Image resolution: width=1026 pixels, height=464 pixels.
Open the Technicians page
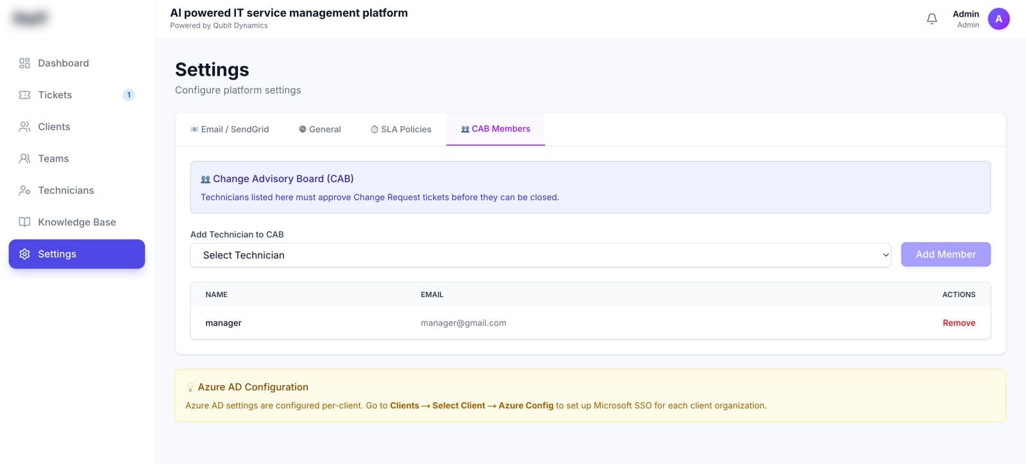[77, 190]
